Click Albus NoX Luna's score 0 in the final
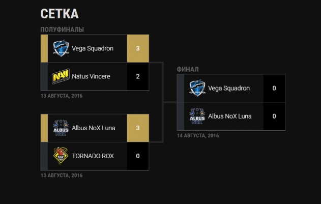The width and height of the screenshot is (321, 204). point(274,116)
